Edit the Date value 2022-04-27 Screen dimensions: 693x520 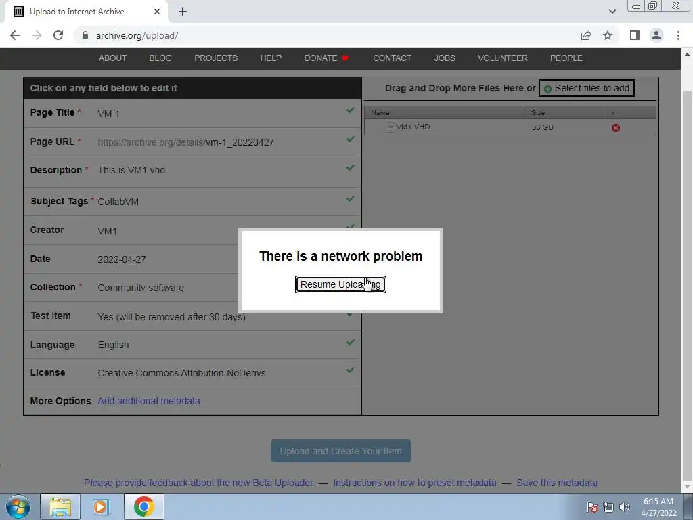122,259
